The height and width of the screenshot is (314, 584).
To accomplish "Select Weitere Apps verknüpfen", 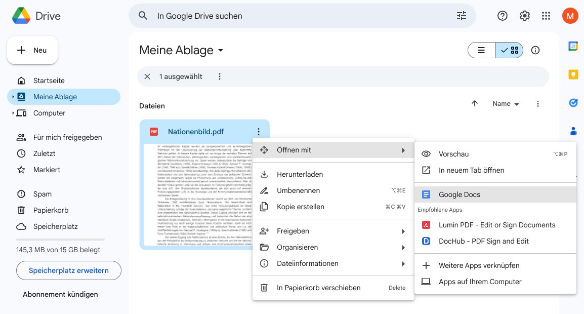I will tap(495, 265).
